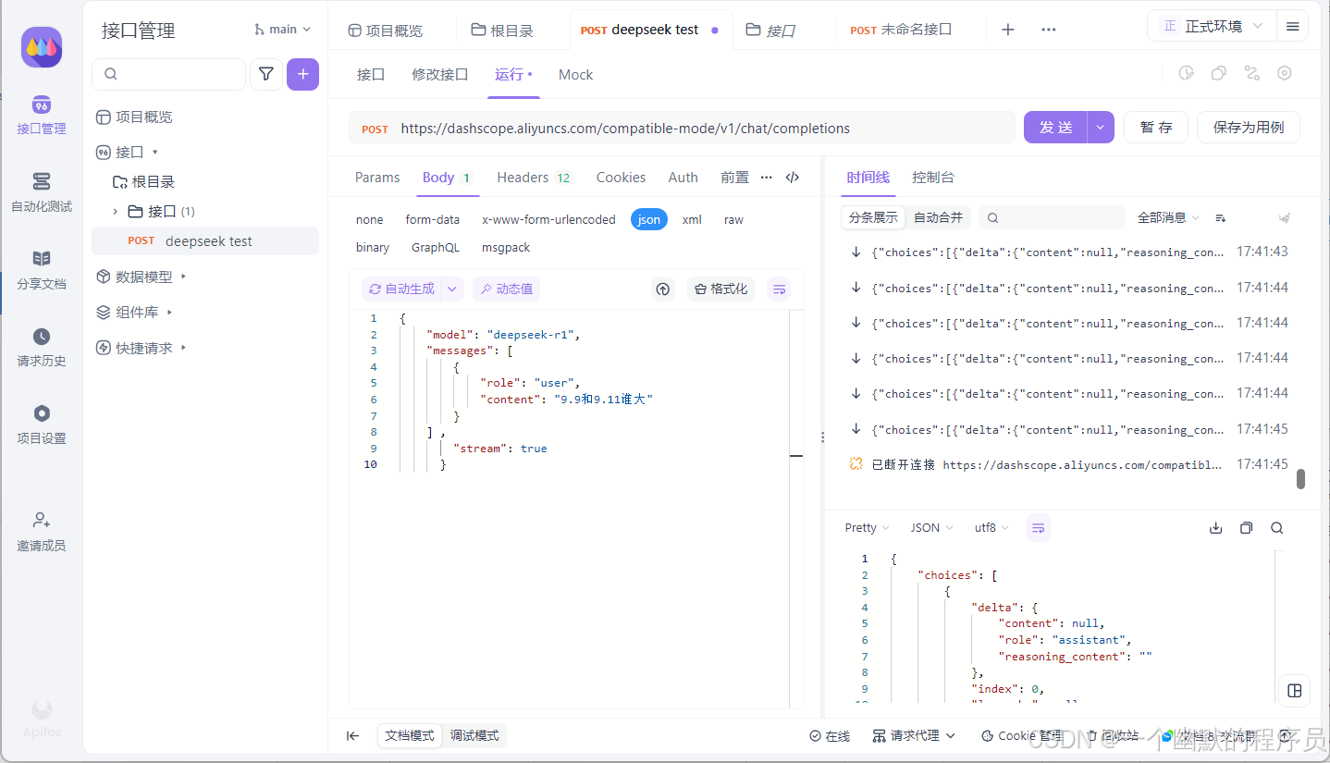
Task: Open the Cookies request tab
Action: (x=621, y=178)
